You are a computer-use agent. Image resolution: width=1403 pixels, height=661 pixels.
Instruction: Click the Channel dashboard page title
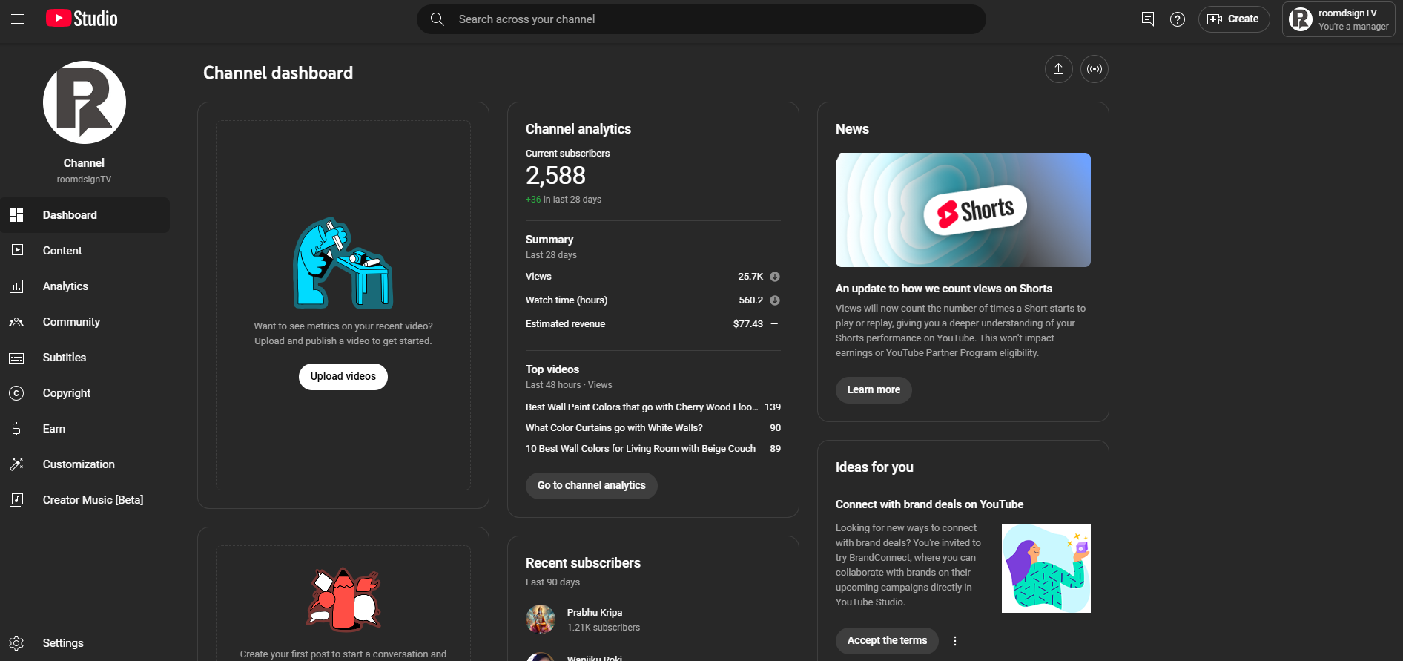pyautogui.click(x=278, y=73)
